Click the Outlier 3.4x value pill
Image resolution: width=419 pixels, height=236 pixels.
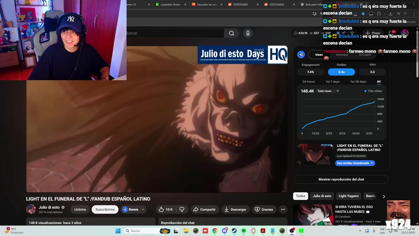tap(341, 72)
